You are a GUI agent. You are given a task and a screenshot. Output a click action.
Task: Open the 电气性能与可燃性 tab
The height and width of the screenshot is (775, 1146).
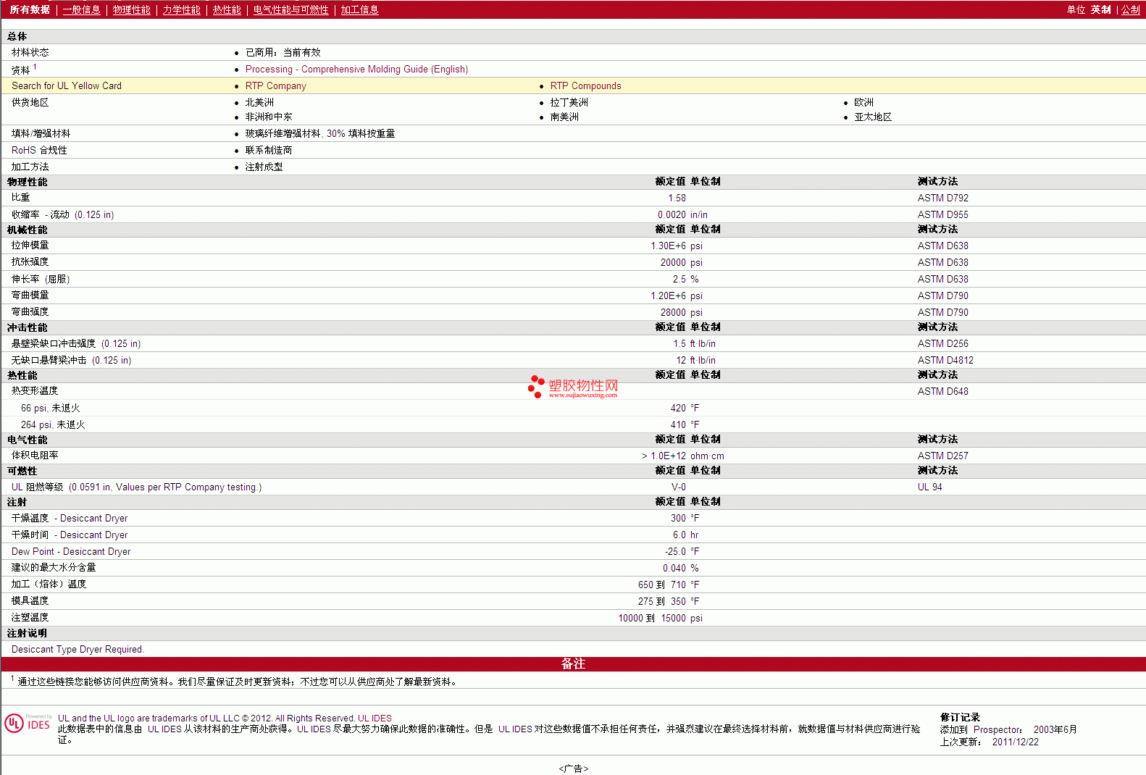[x=290, y=9]
